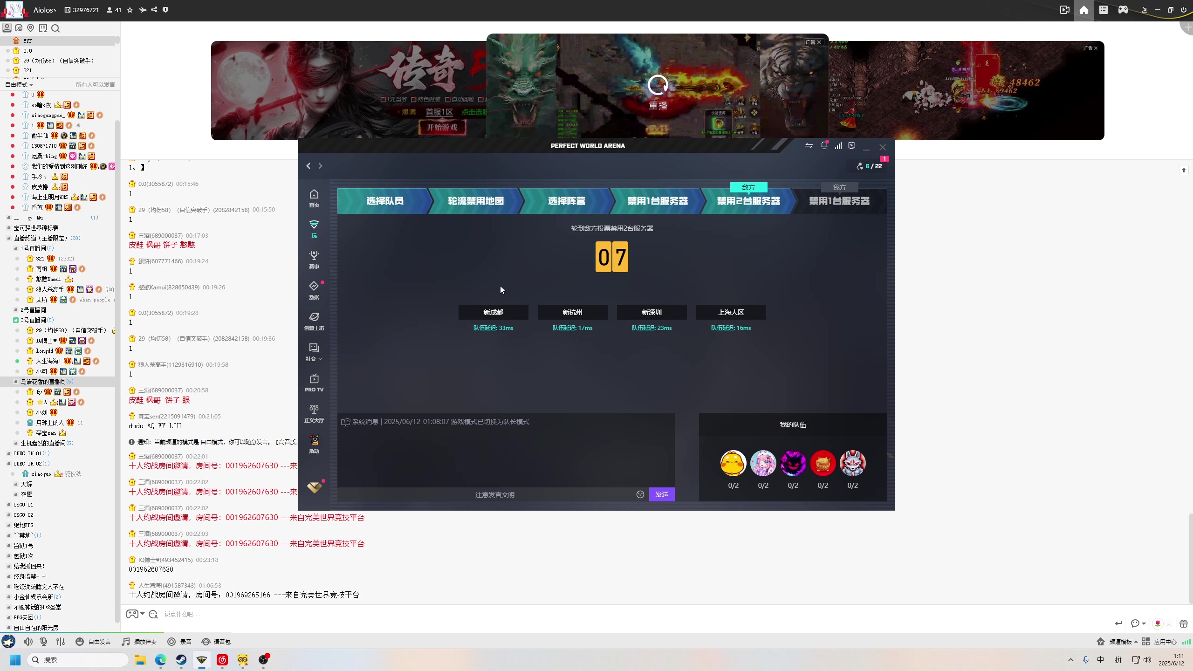
Task: Click the text-style face icon beside chat input
Action: point(153,614)
